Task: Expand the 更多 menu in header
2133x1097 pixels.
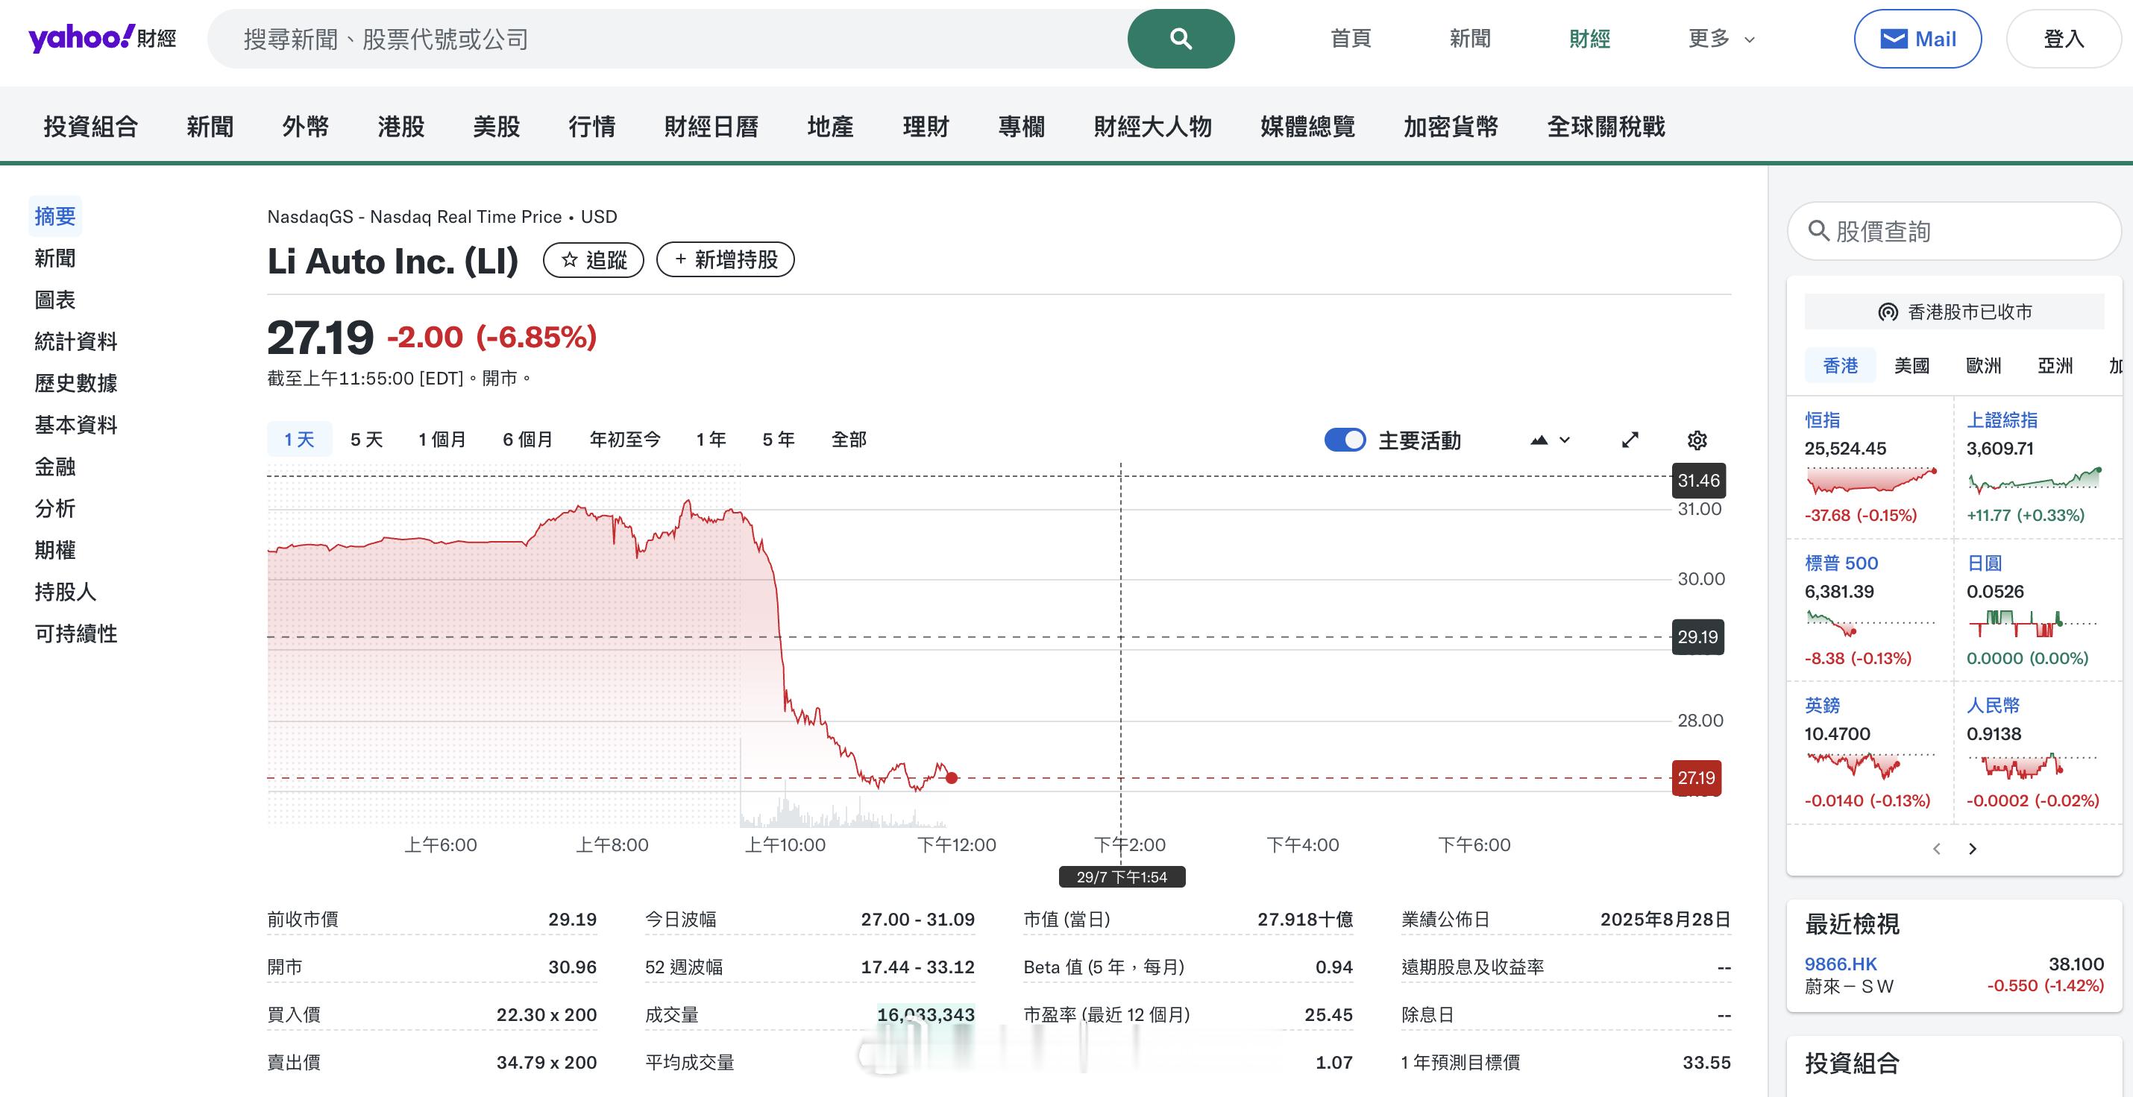Action: [1721, 39]
